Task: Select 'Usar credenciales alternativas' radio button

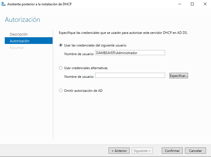Action: coord(61,68)
